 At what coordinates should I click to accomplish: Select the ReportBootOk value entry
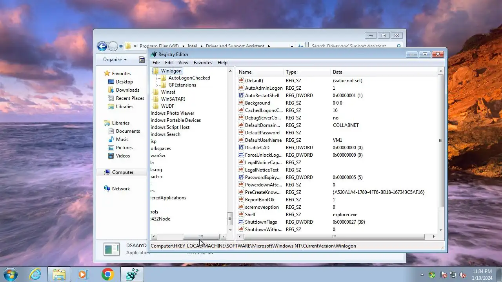point(260,200)
